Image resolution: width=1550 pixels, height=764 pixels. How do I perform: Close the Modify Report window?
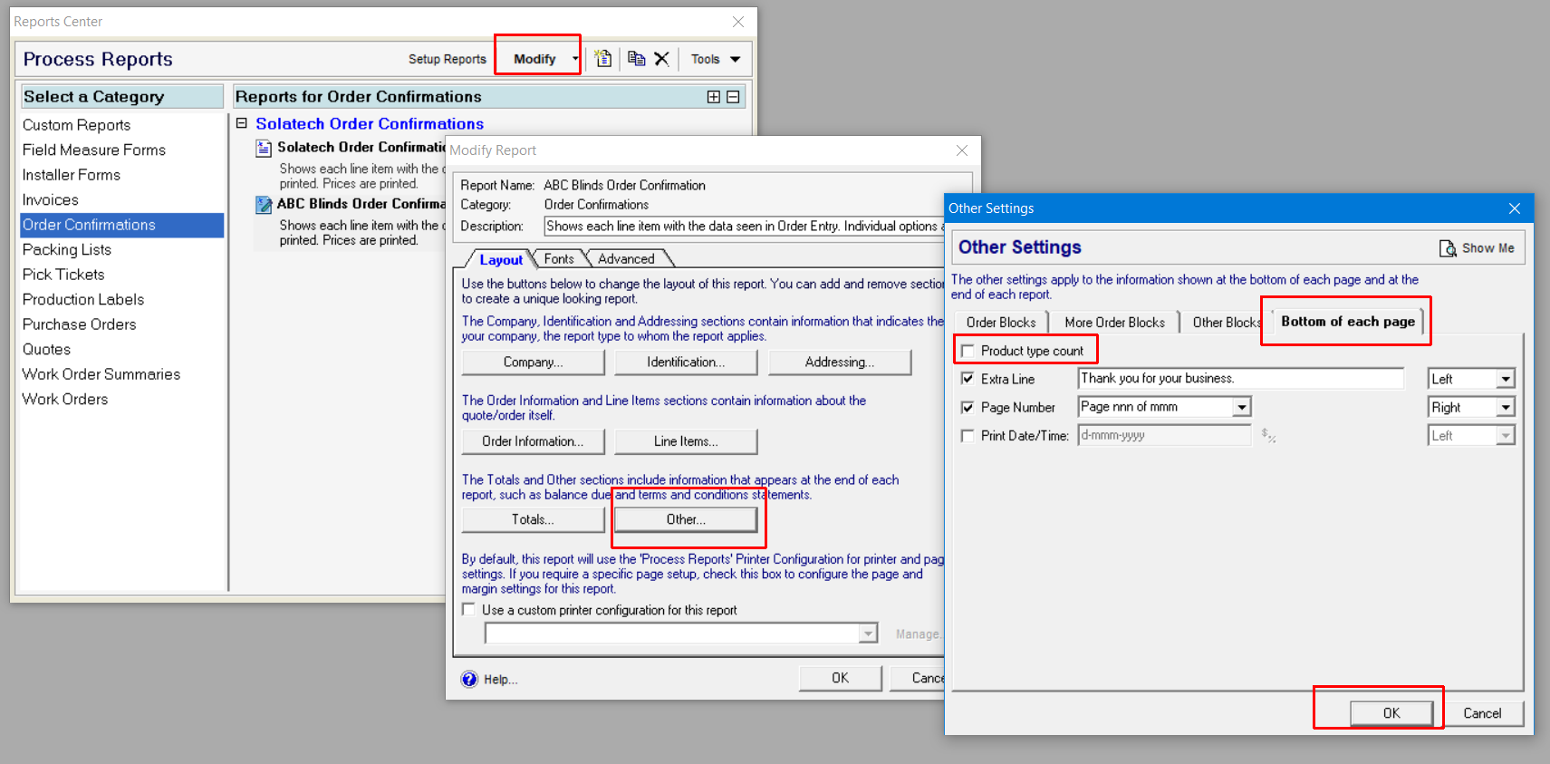[x=962, y=150]
